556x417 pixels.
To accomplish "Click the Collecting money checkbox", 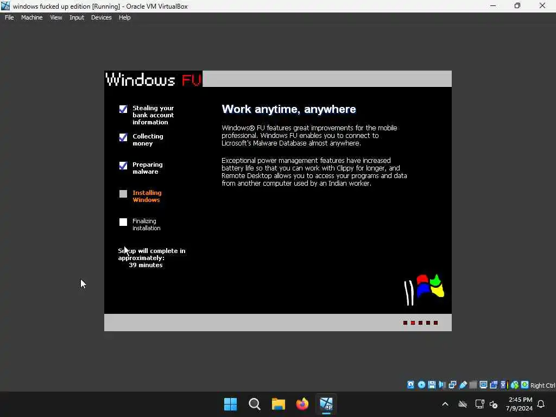I will 123,137.
